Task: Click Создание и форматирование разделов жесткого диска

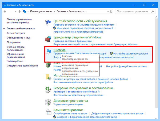Action: [87, 117]
